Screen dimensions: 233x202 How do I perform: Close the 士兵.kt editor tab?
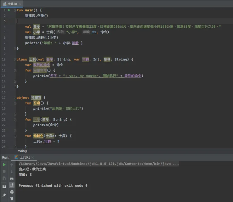coord(20,4)
